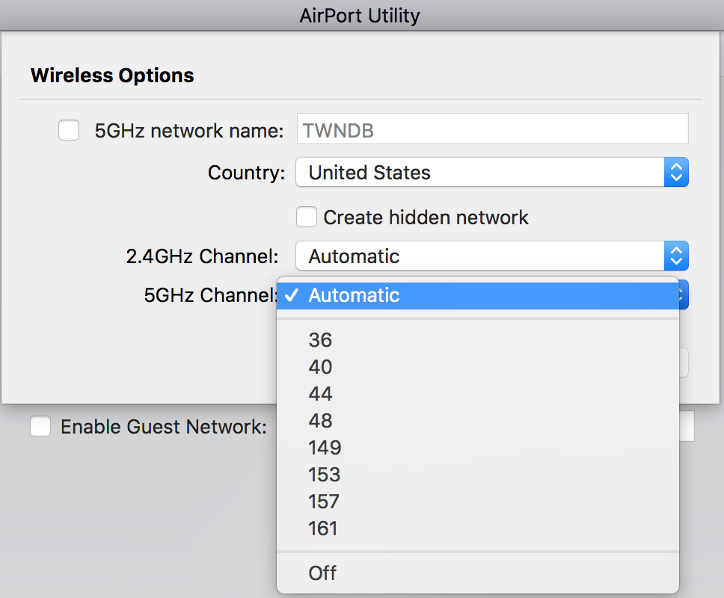Check Create hidden network option
This screenshot has height=598, width=724.
[307, 218]
